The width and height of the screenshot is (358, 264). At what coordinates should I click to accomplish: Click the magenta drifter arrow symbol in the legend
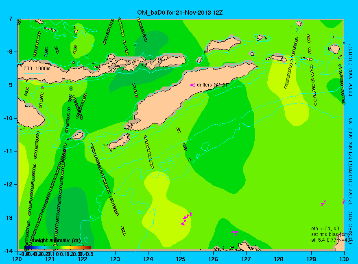(x=193, y=85)
